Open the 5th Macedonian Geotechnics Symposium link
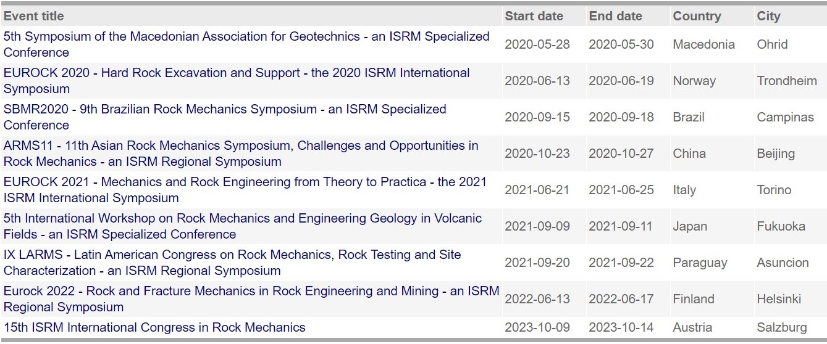The width and height of the screenshot is (827, 344). pos(246,44)
